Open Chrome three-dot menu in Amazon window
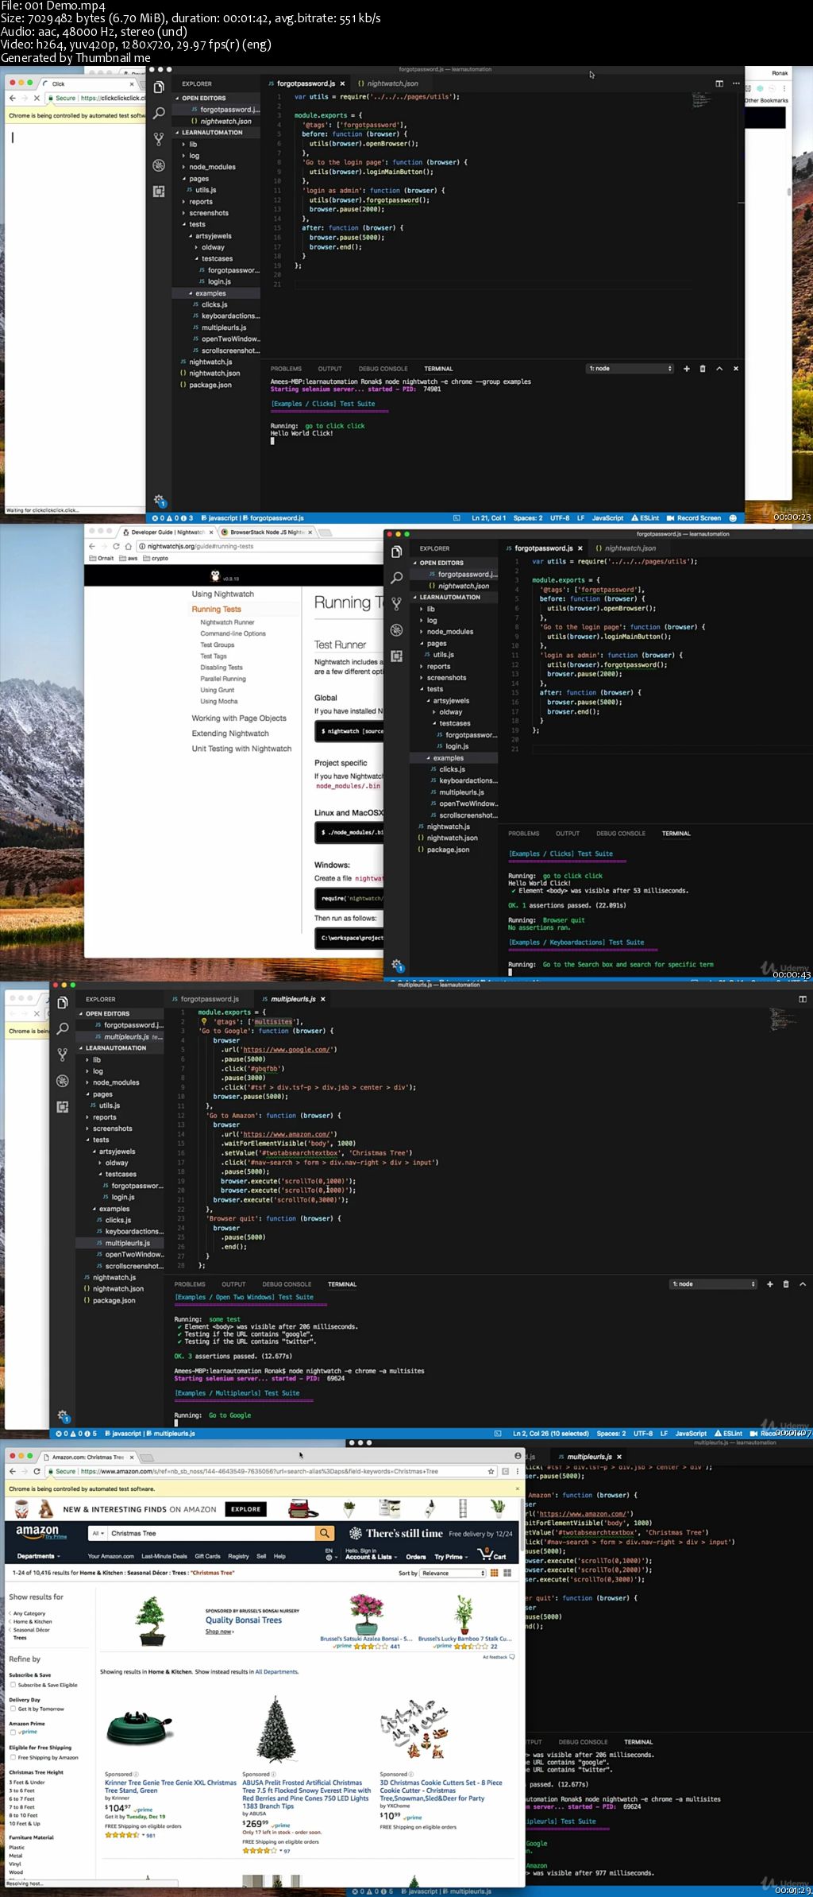This screenshot has height=1897, width=813. tap(518, 1471)
